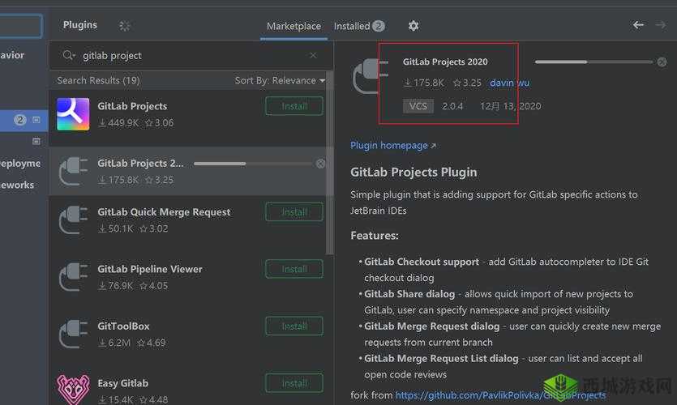Install GitLab Pipeline Viewer plugin
Screen dimensions: 677x405
294,269
